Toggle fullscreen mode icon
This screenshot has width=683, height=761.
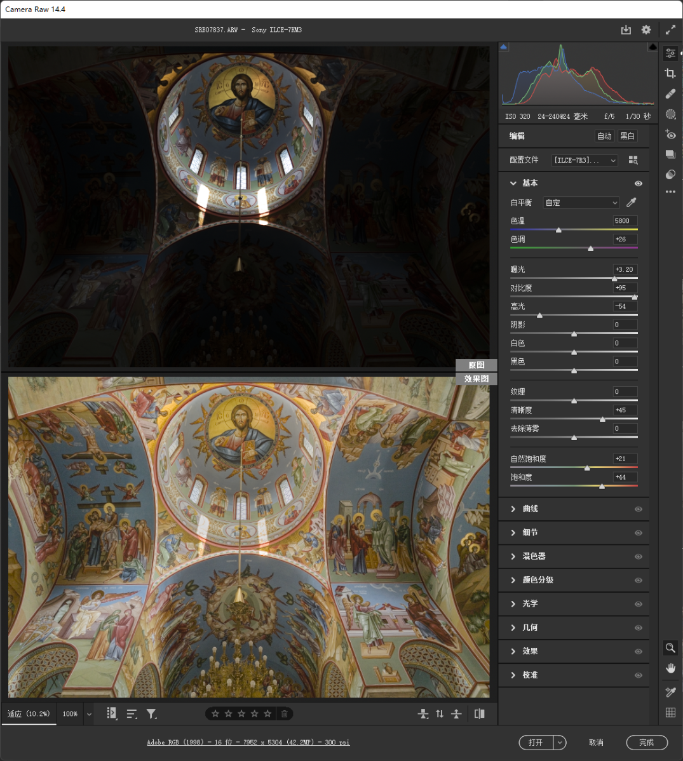click(x=670, y=30)
